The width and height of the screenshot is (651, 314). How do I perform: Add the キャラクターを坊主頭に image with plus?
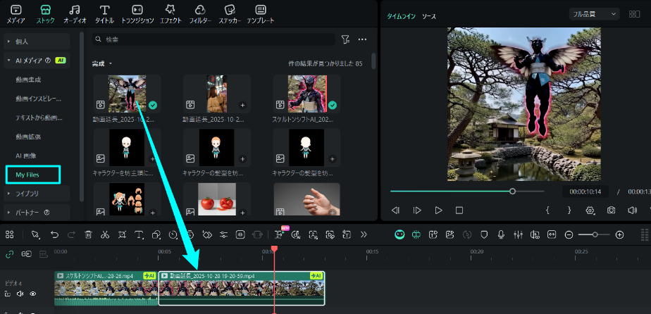click(x=152, y=158)
